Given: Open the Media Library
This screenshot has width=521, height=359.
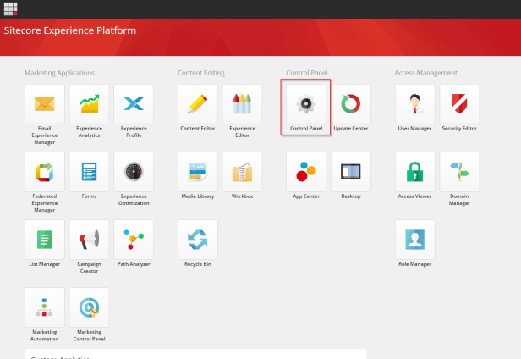Looking at the screenshot, I should (198, 172).
